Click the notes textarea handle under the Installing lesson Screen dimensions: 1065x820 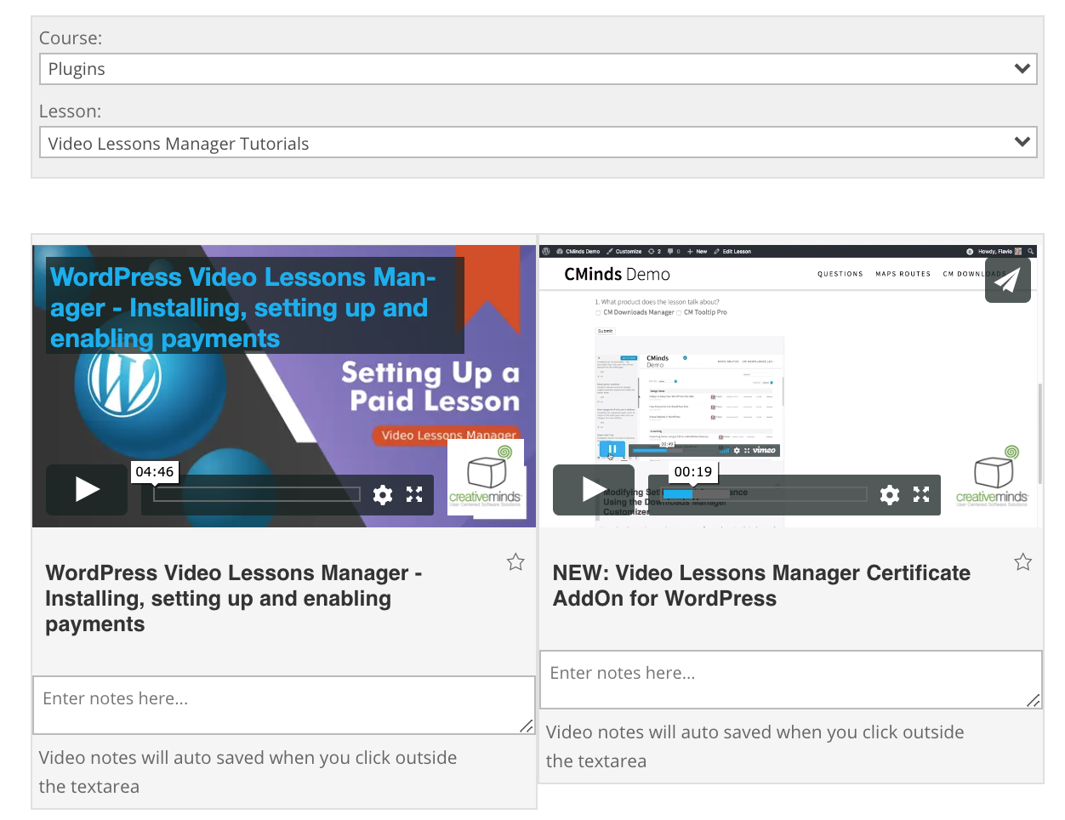click(527, 726)
